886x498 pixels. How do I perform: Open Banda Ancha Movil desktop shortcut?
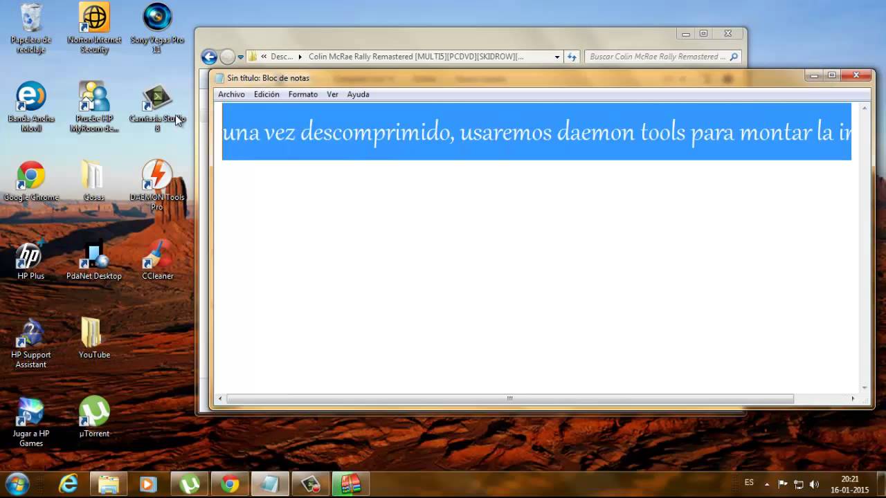pyautogui.click(x=31, y=107)
